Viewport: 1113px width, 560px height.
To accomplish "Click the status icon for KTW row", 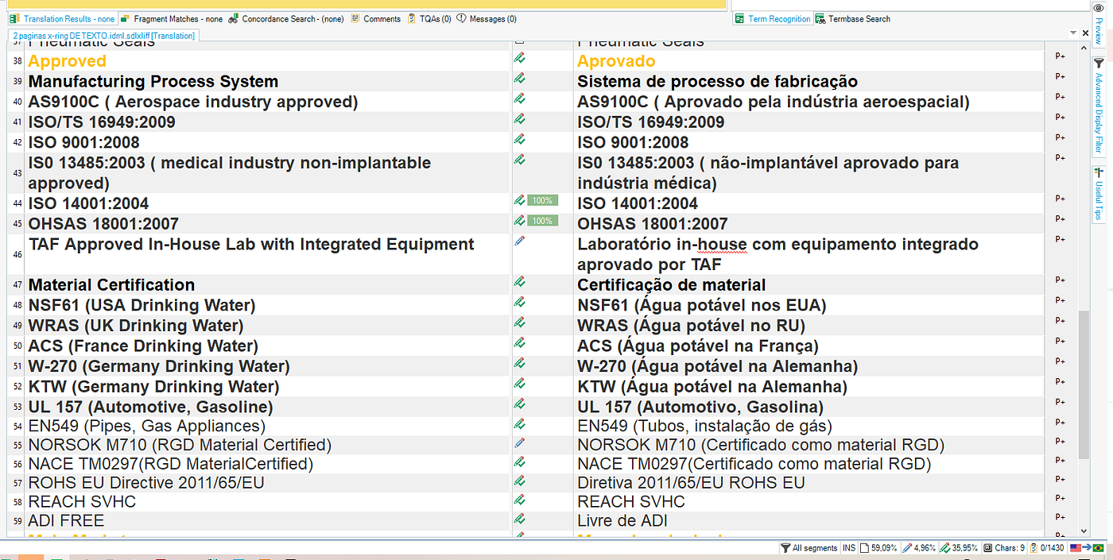I will (x=519, y=383).
